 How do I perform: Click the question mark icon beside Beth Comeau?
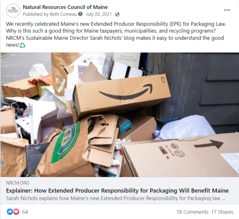point(80,14)
